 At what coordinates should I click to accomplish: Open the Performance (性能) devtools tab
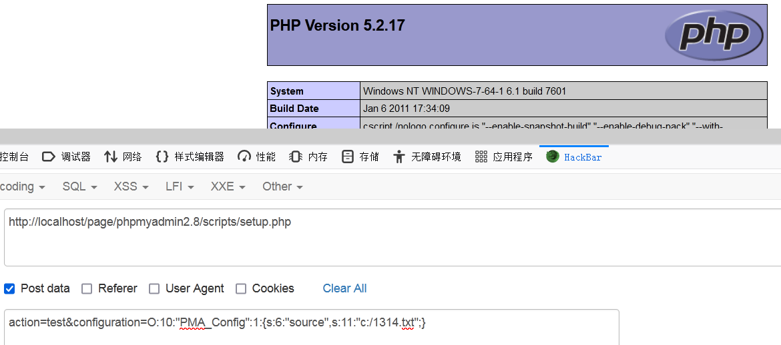tap(256, 157)
